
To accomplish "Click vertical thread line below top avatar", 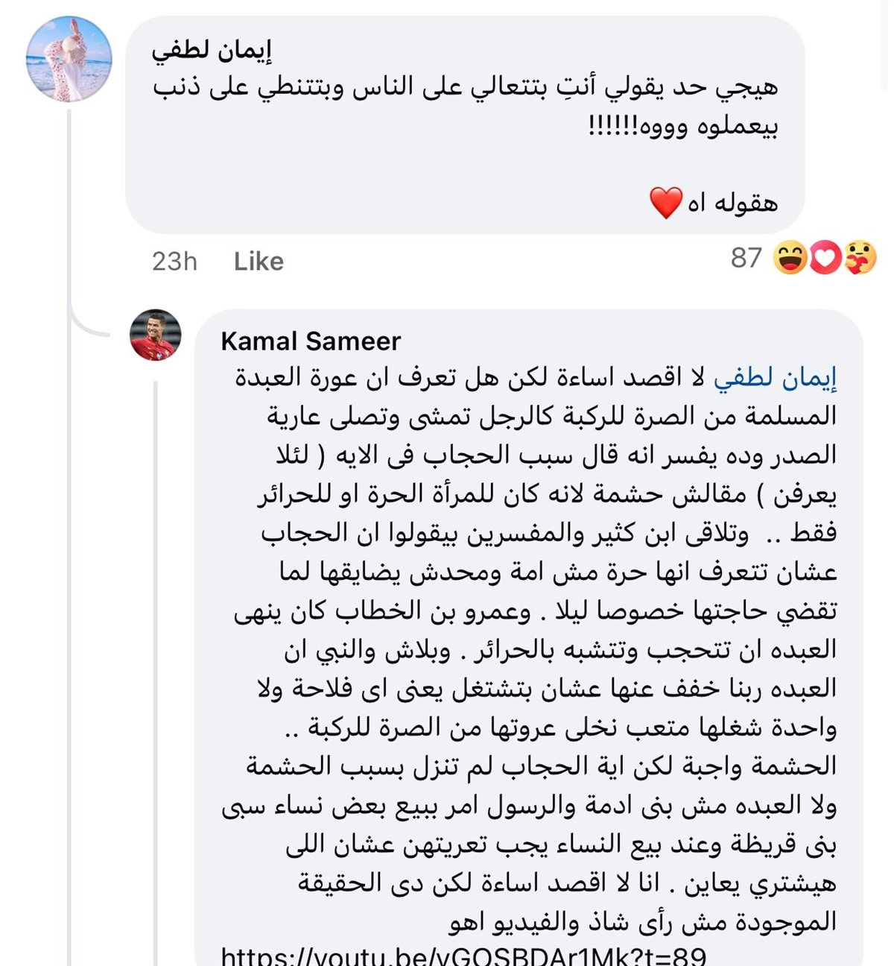I will [69, 201].
